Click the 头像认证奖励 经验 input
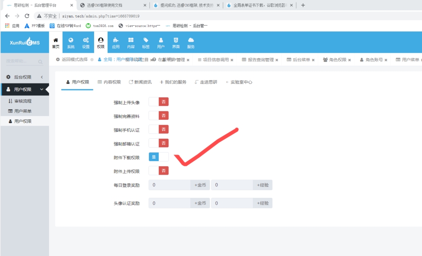 pyautogui.click(x=232, y=203)
